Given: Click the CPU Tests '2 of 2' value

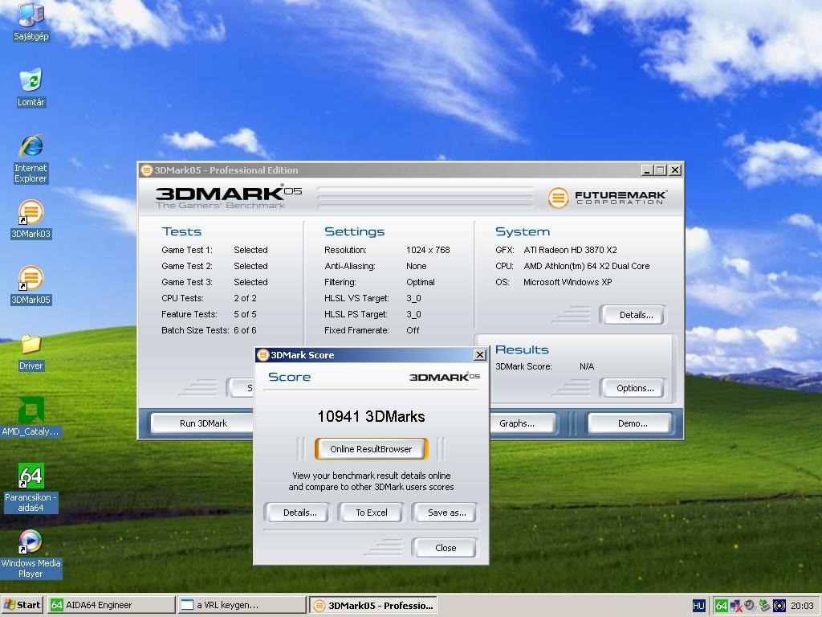Looking at the screenshot, I should click(245, 298).
